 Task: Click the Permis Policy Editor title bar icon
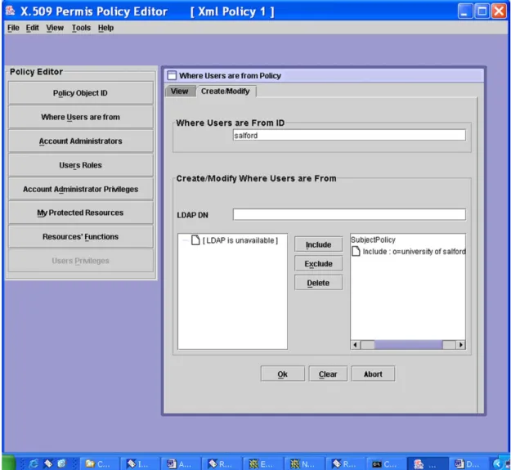10,11
